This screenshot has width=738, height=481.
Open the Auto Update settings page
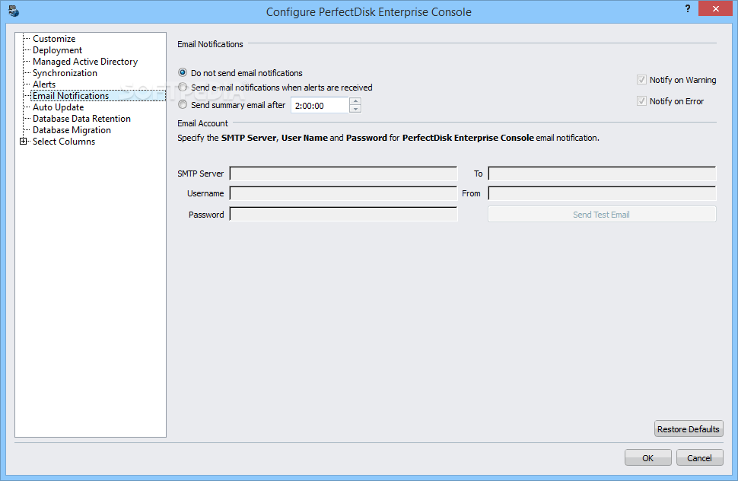pyautogui.click(x=59, y=107)
